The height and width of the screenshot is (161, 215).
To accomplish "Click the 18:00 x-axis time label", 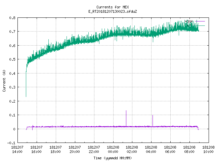I will pyautogui.click(x=55, y=152).
